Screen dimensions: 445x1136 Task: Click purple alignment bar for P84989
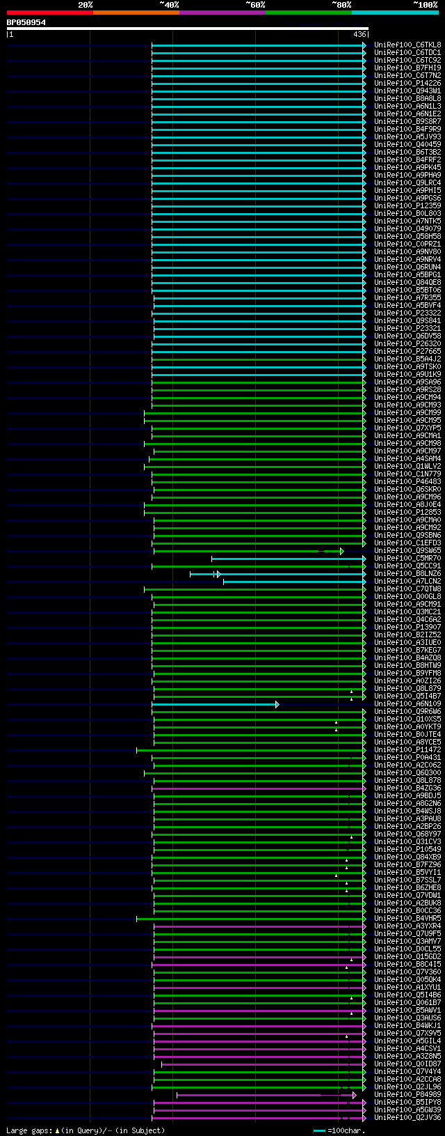pyautogui.click(x=267, y=1095)
